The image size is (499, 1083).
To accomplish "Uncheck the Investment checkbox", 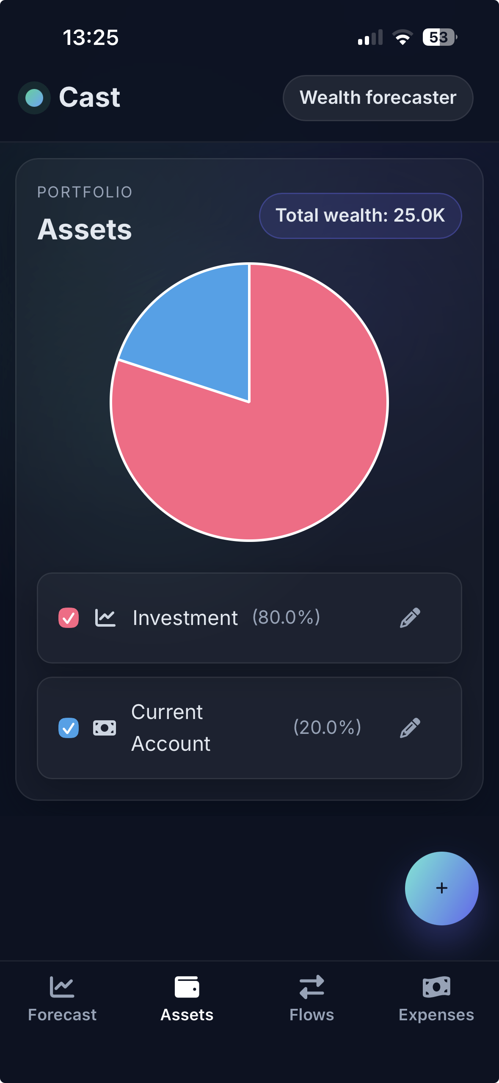I will point(69,618).
